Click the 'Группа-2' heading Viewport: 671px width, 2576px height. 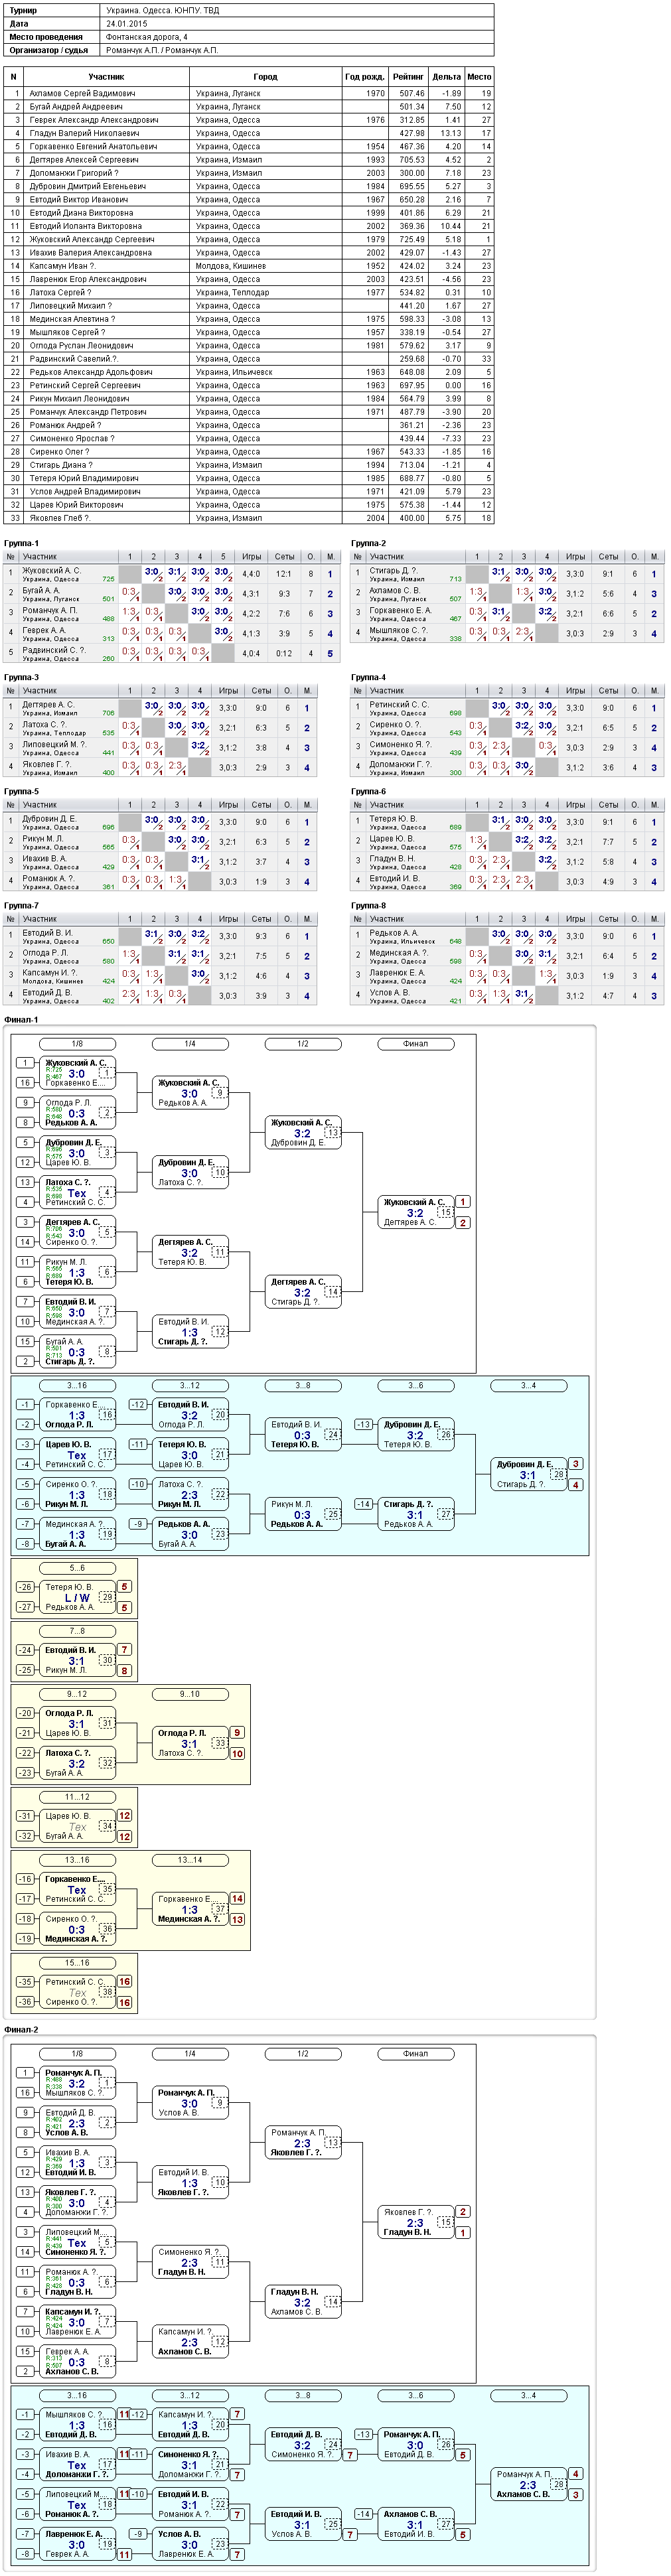368,543
